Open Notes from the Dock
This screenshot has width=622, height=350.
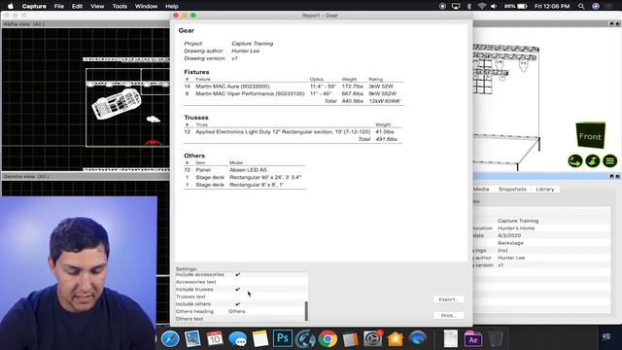[260, 339]
